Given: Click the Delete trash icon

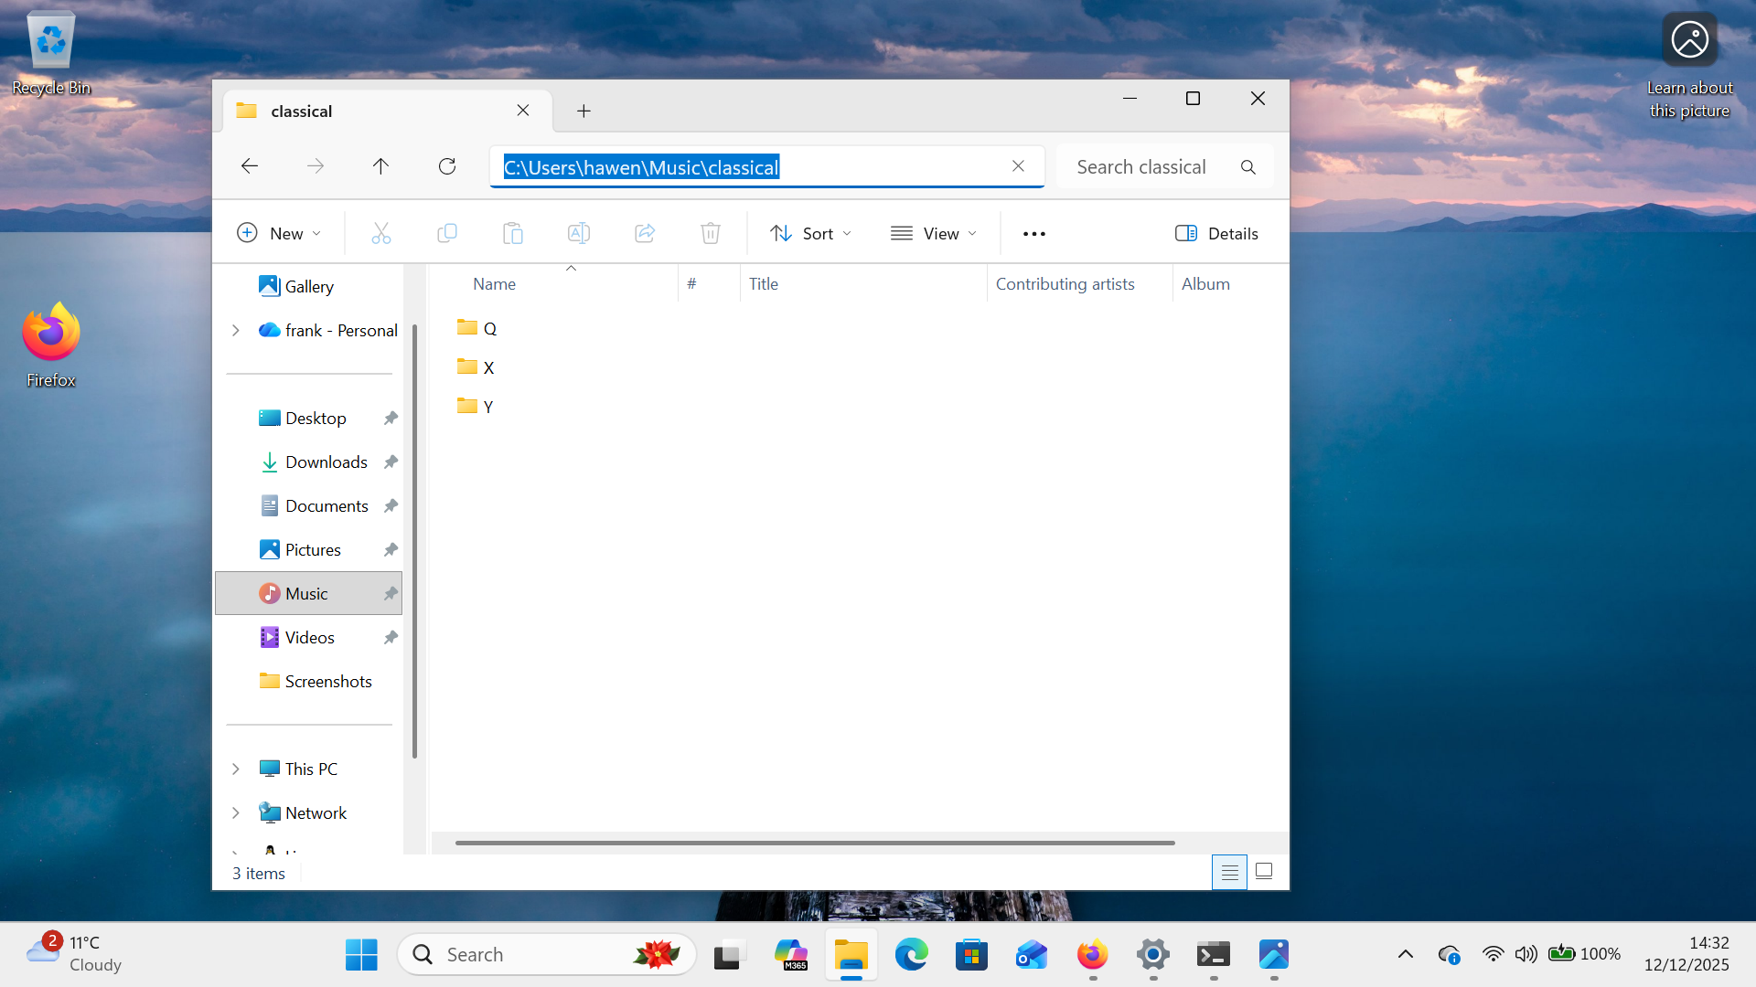Looking at the screenshot, I should (x=711, y=234).
